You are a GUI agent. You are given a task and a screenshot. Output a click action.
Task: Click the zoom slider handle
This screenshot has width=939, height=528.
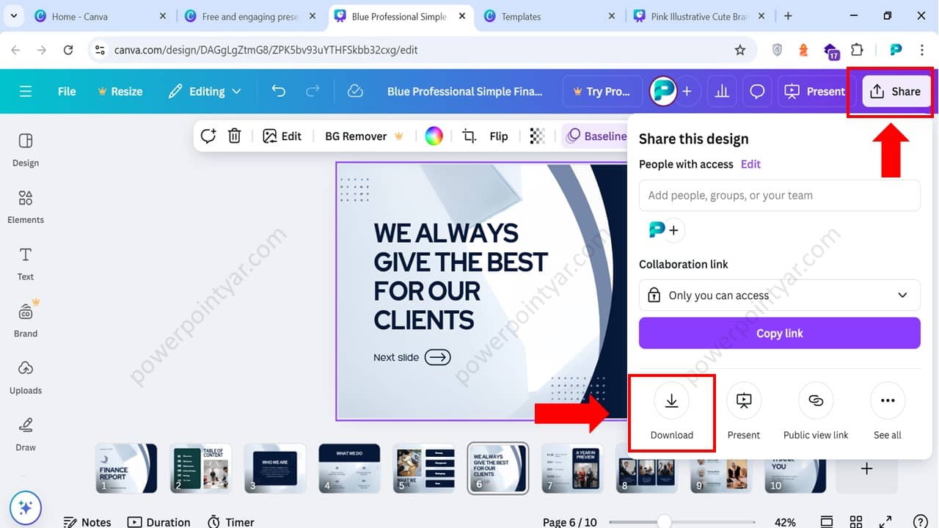coord(664,522)
